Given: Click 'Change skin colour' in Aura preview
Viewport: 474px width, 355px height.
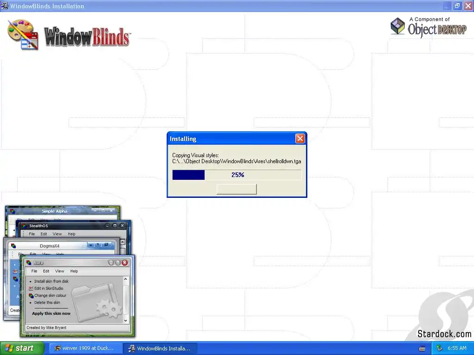Looking at the screenshot, I should [x=50, y=295].
